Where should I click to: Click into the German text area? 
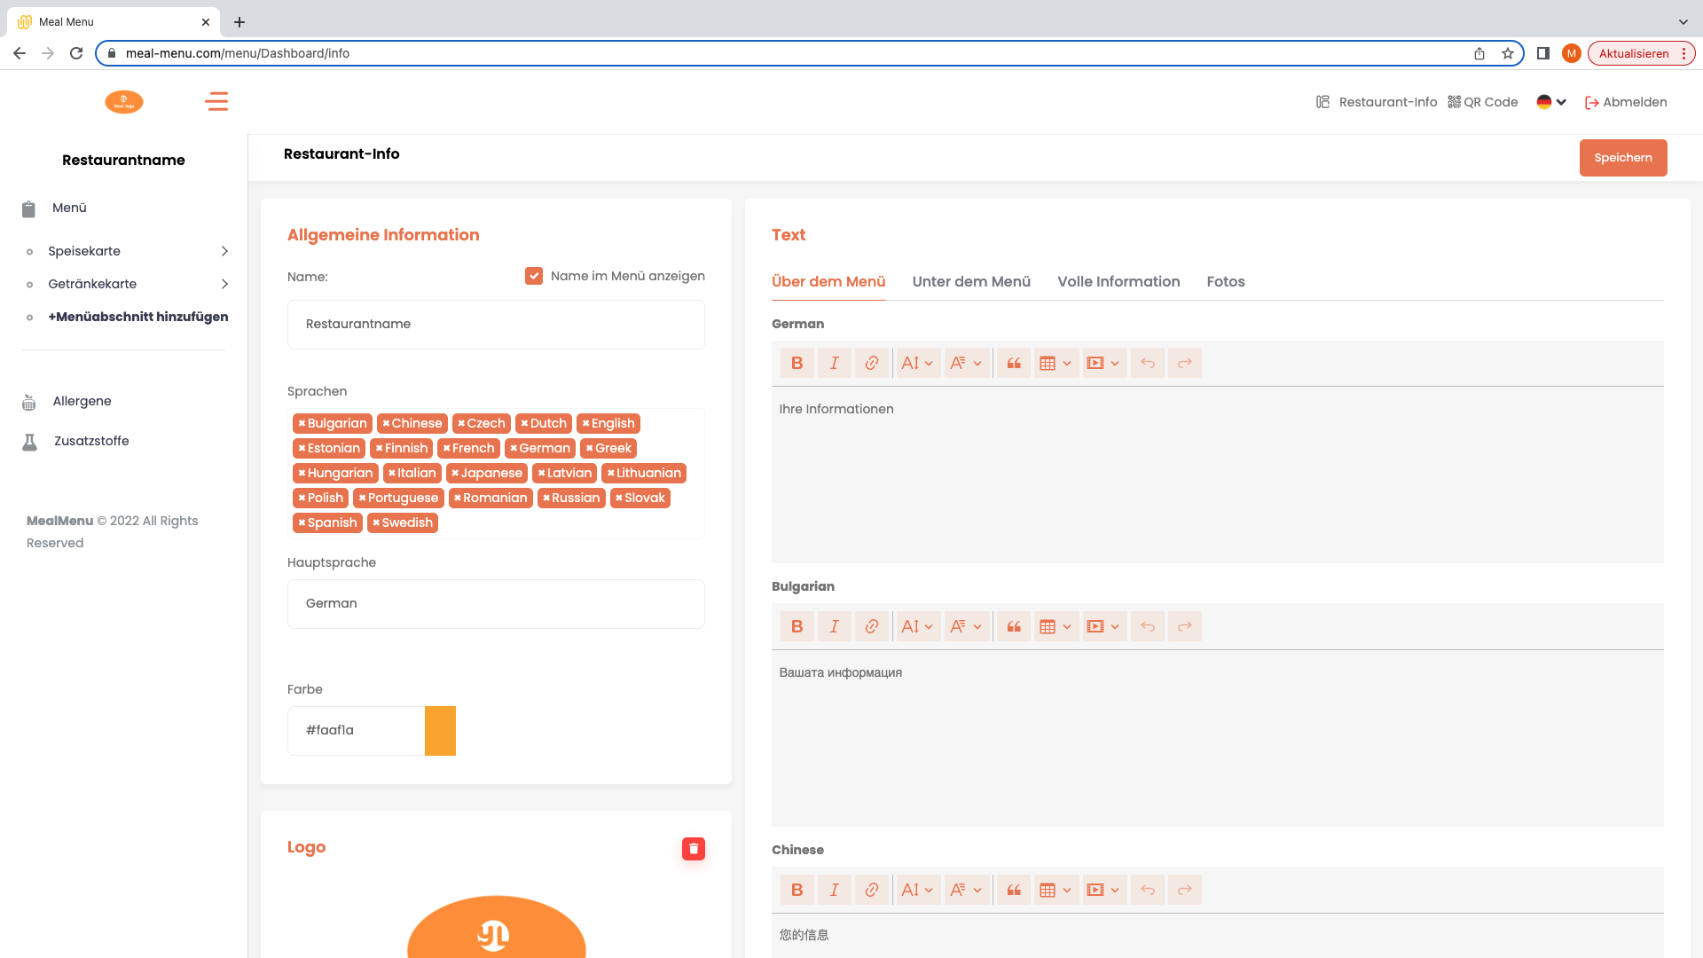[1217, 475]
